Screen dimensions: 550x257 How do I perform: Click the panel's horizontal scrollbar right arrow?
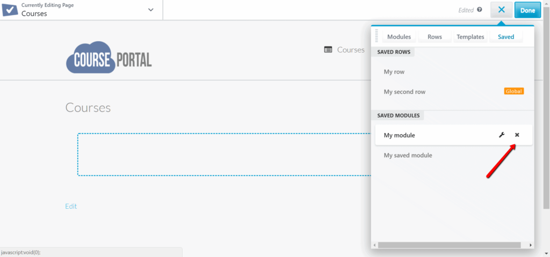click(x=531, y=245)
